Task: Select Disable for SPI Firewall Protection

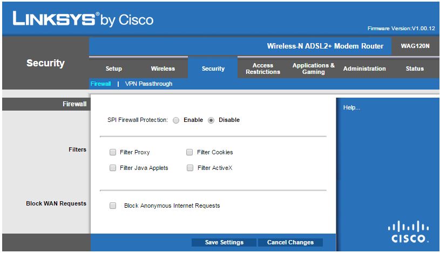Action: click(x=211, y=120)
